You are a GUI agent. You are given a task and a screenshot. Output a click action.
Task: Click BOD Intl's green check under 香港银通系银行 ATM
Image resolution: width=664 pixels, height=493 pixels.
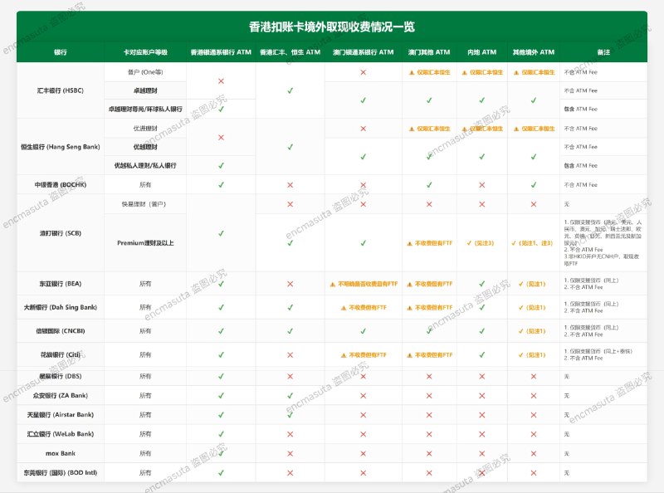click(x=221, y=473)
